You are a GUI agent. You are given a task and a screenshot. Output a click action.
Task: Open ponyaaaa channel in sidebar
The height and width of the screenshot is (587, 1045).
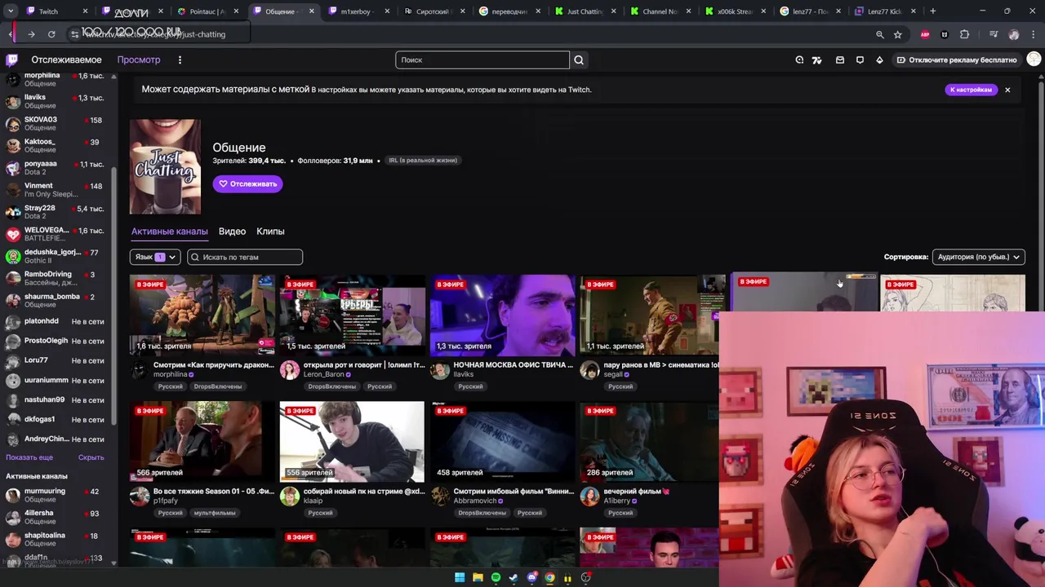(57, 167)
